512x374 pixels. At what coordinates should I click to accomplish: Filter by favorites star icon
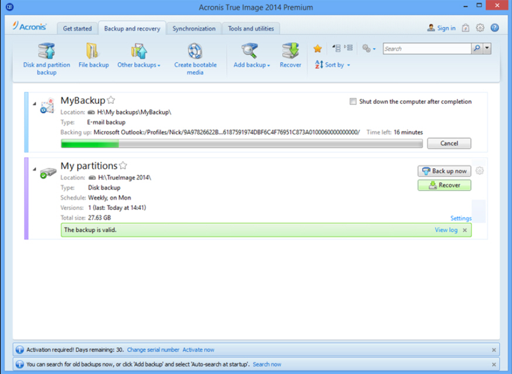point(318,49)
